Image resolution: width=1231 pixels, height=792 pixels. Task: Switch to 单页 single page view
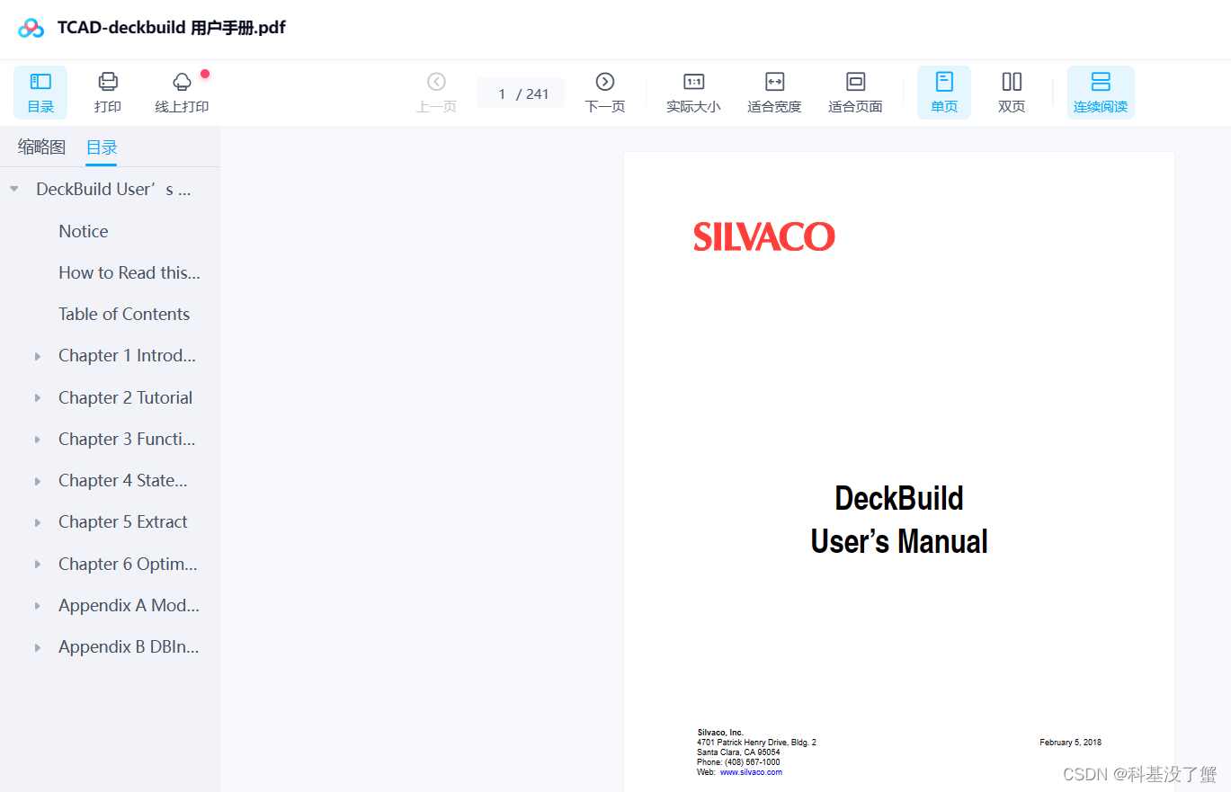[944, 93]
